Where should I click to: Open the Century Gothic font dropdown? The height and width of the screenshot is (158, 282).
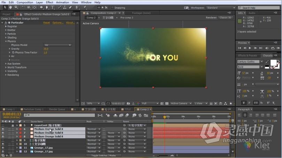pos(250,62)
